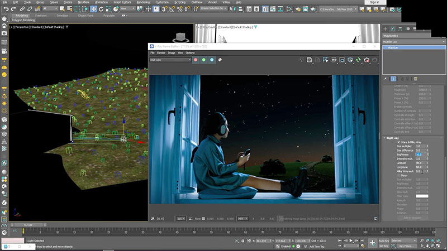
Task: Enable the Moon checkbox
Action: tap(398, 175)
